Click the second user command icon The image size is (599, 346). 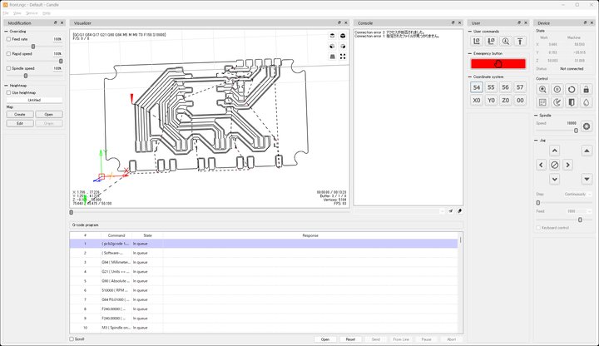(491, 41)
